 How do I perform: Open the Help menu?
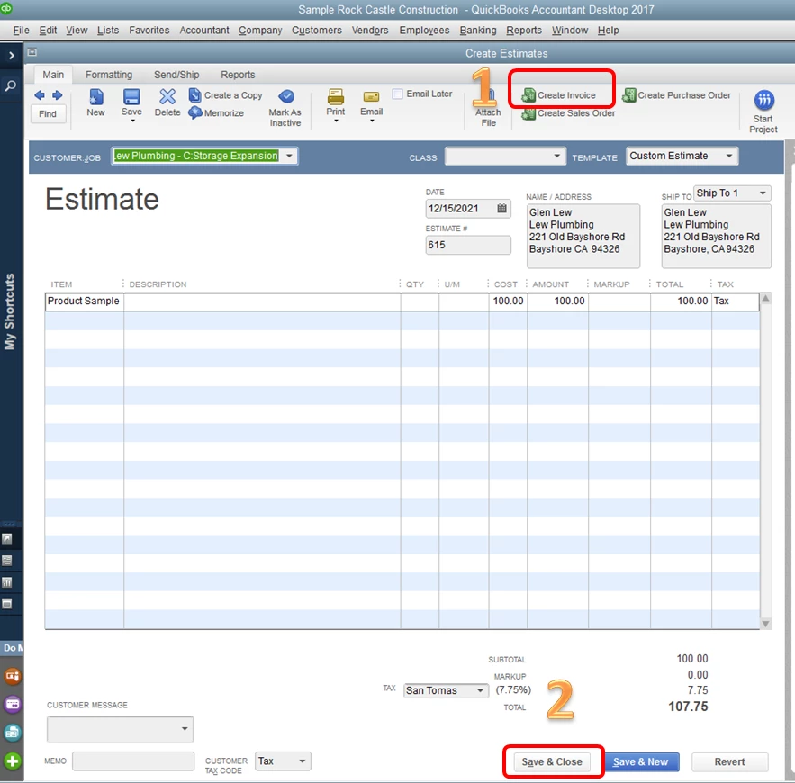[608, 31]
